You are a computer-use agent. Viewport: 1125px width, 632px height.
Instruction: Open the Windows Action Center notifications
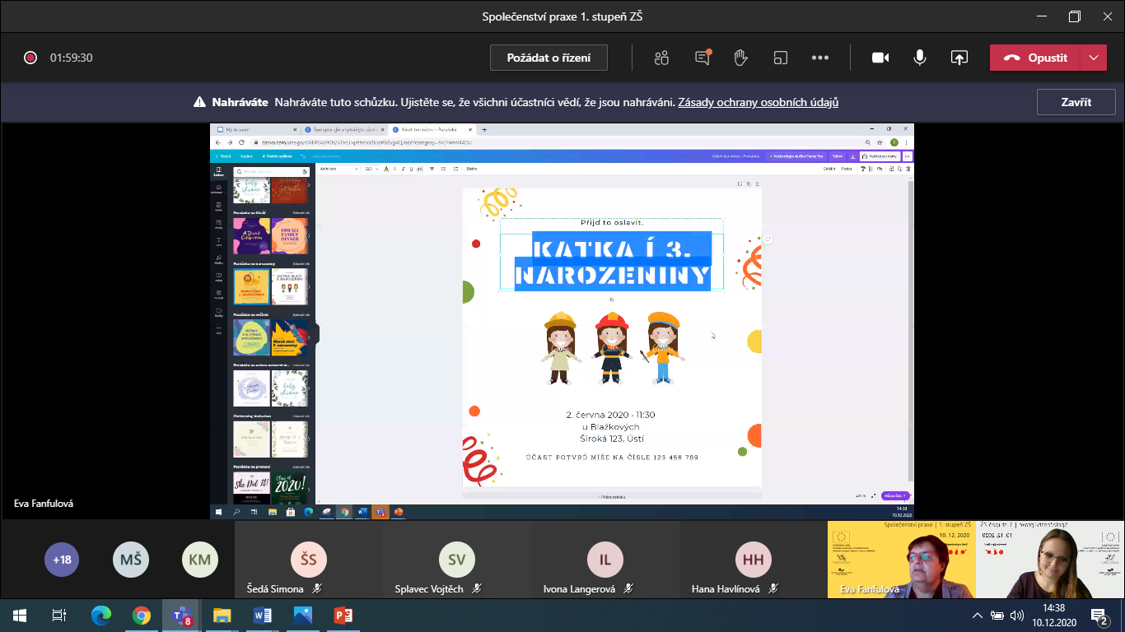[1099, 615]
